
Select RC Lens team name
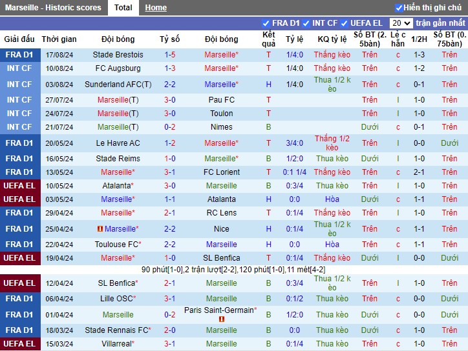point(222,213)
